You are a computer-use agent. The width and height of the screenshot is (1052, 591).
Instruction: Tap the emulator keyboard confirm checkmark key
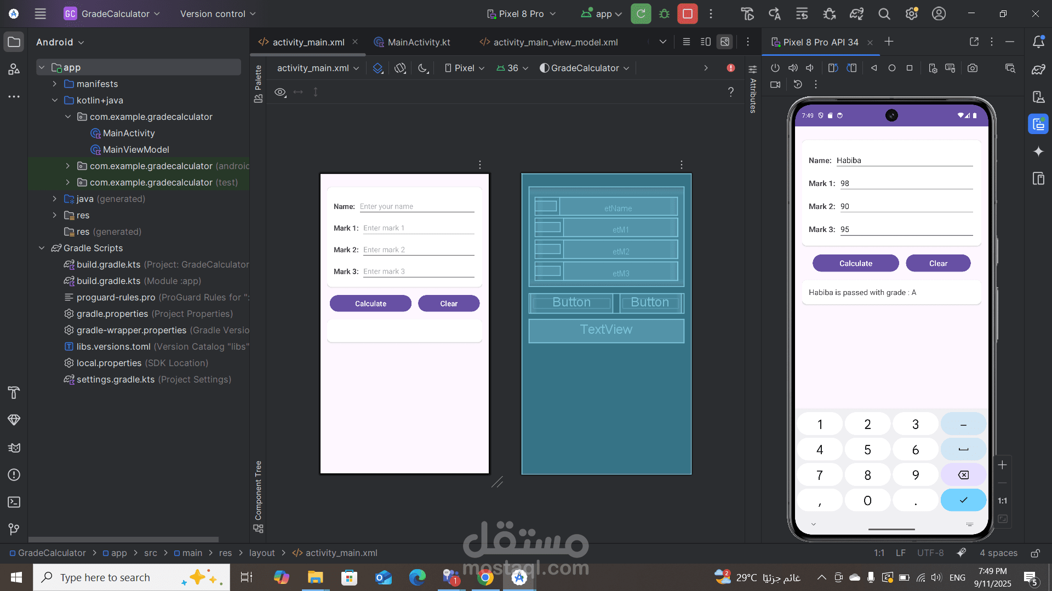(x=963, y=500)
